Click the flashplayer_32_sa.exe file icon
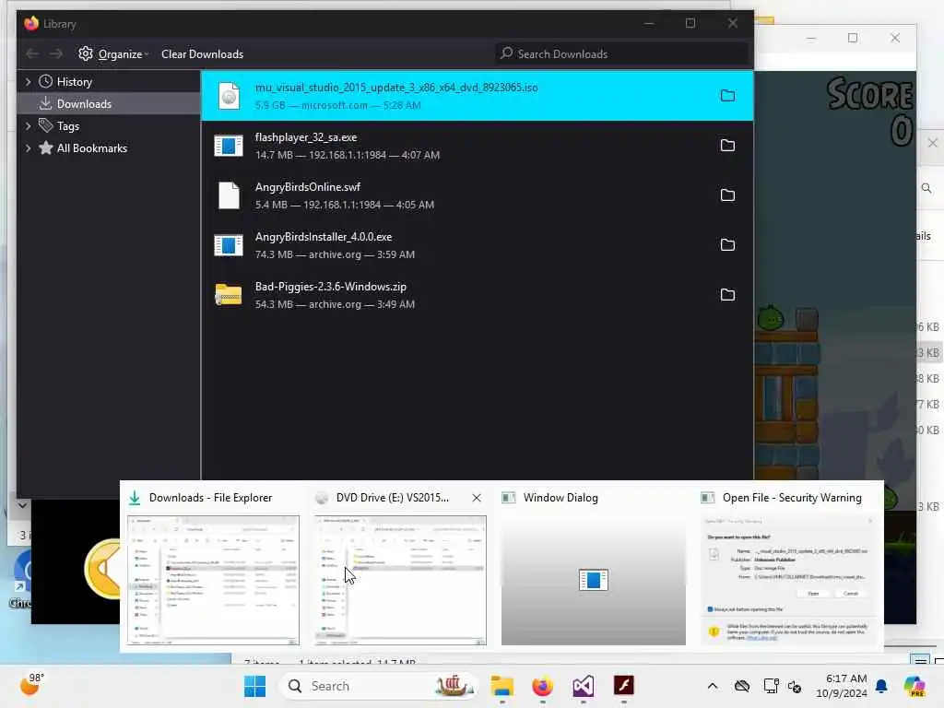Image resolution: width=944 pixels, height=708 pixels. click(x=229, y=146)
